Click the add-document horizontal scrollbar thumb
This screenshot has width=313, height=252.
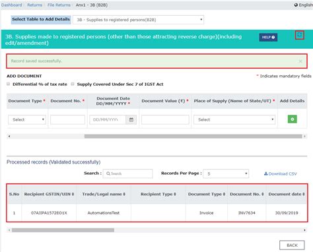pyautogui.click(x=193, y=137)
